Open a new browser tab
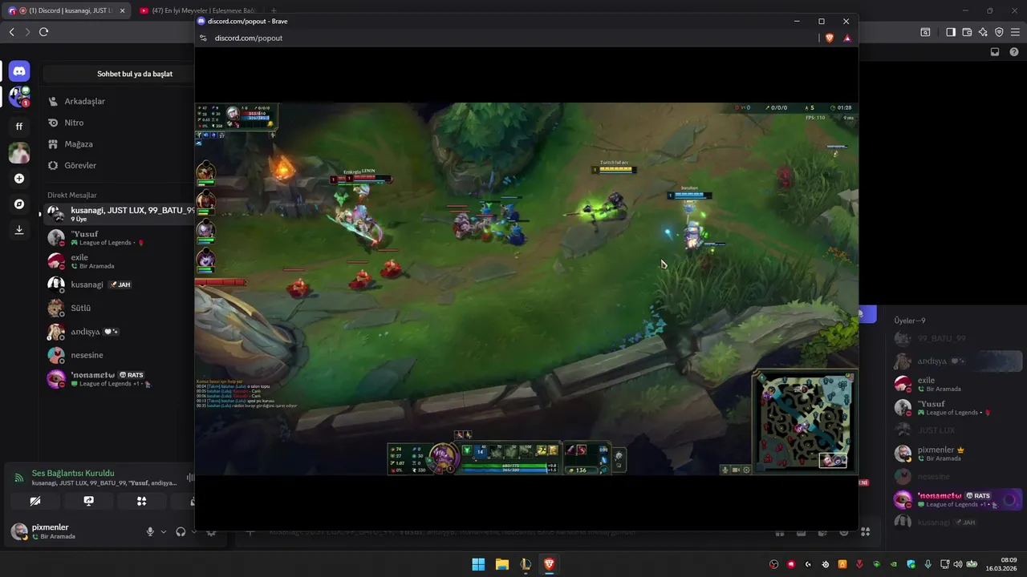The height and width of the screenshot is (577, 1027). [x=274, y=10]
